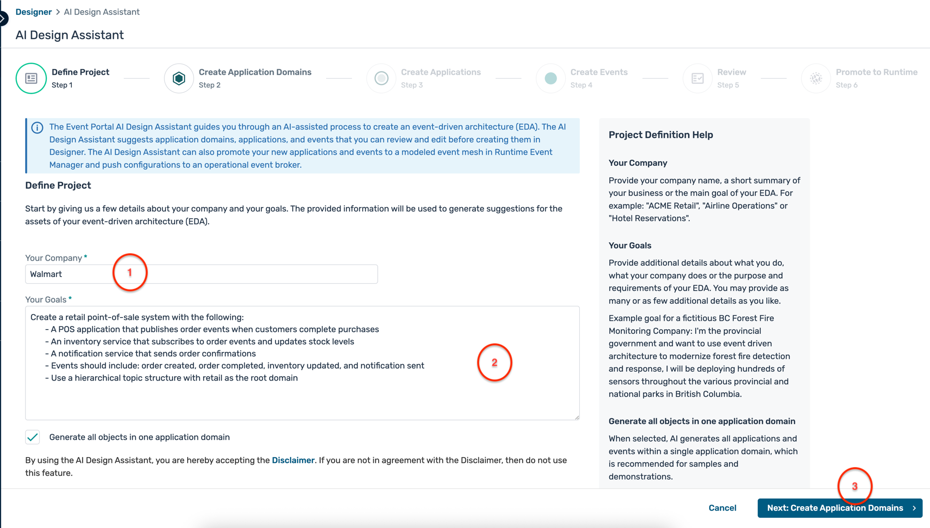Click the Your Goals textarea resize handle
930x528 pixels.
click(x=576, y=417)
